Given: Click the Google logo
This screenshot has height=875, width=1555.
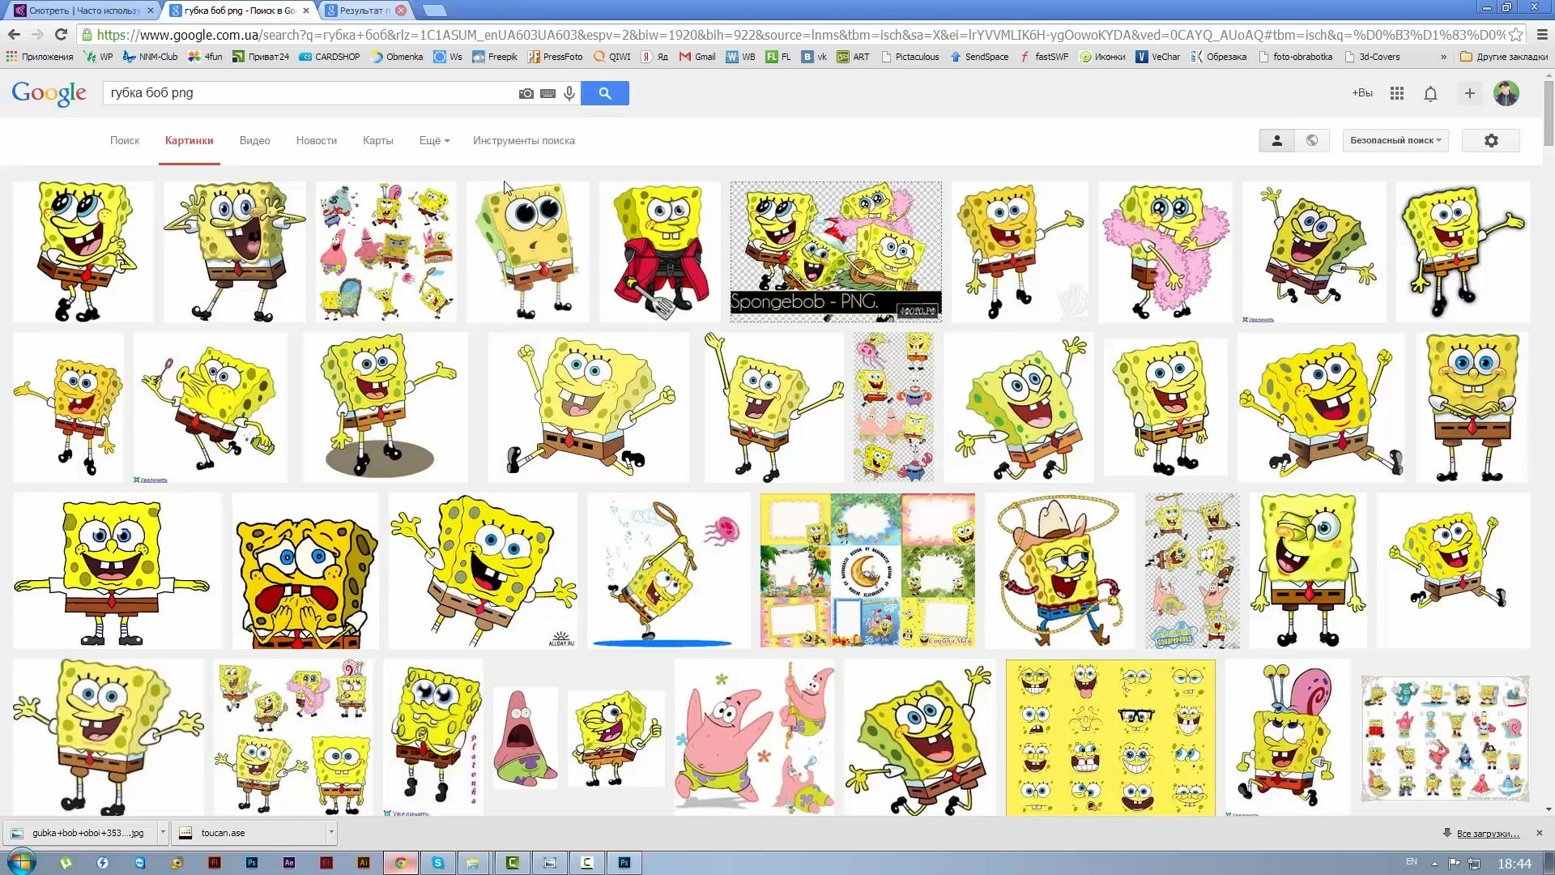Looking at the screenshot, I should [x=49, y=93].
